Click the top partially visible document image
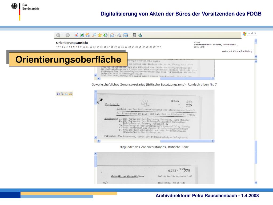This screenshot has height=205, width=273. [x=155, y=68]
